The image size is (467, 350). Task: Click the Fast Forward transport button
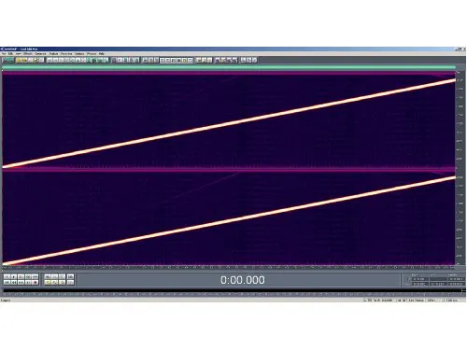coord(21,282)
